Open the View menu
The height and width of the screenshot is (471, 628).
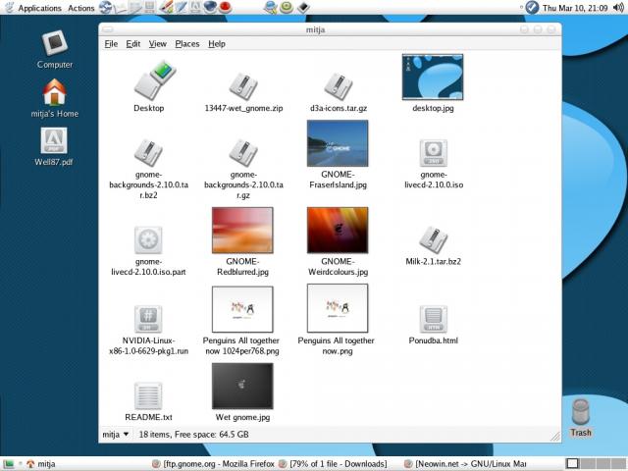[157, 43]
